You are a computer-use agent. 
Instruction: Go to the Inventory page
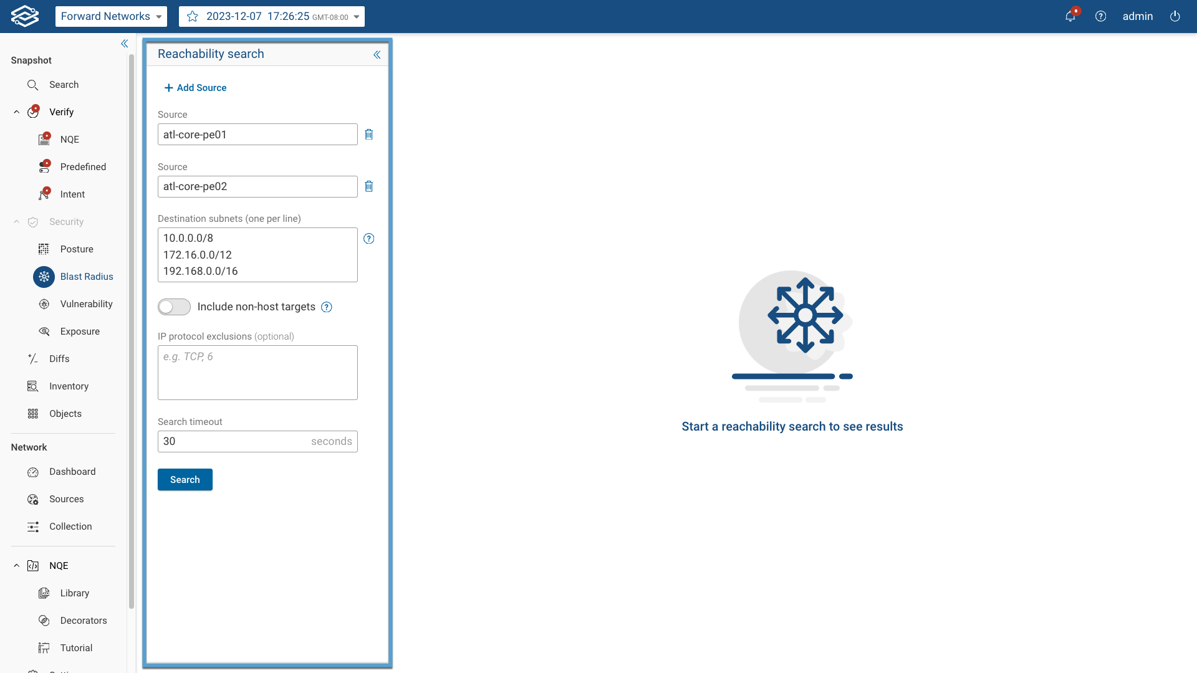69,386
